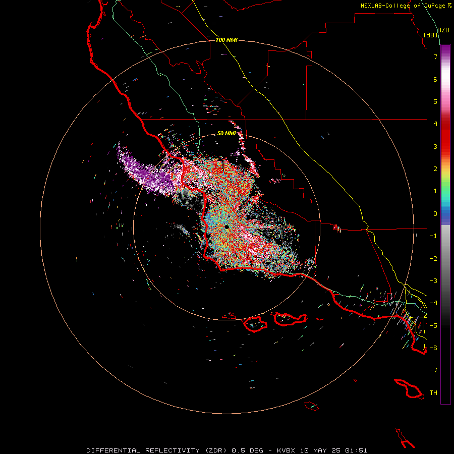The width and height of the screenshot is (454, 454).
Task: Click the '2' tick label on color scale
Action: (435, 169)
